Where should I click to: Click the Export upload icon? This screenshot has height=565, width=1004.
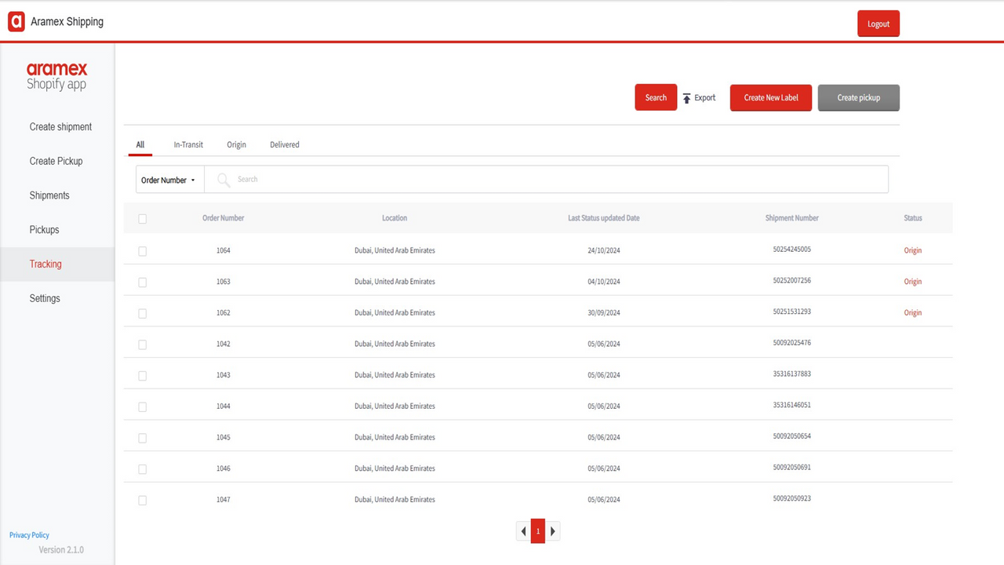[x=686, y=98]
